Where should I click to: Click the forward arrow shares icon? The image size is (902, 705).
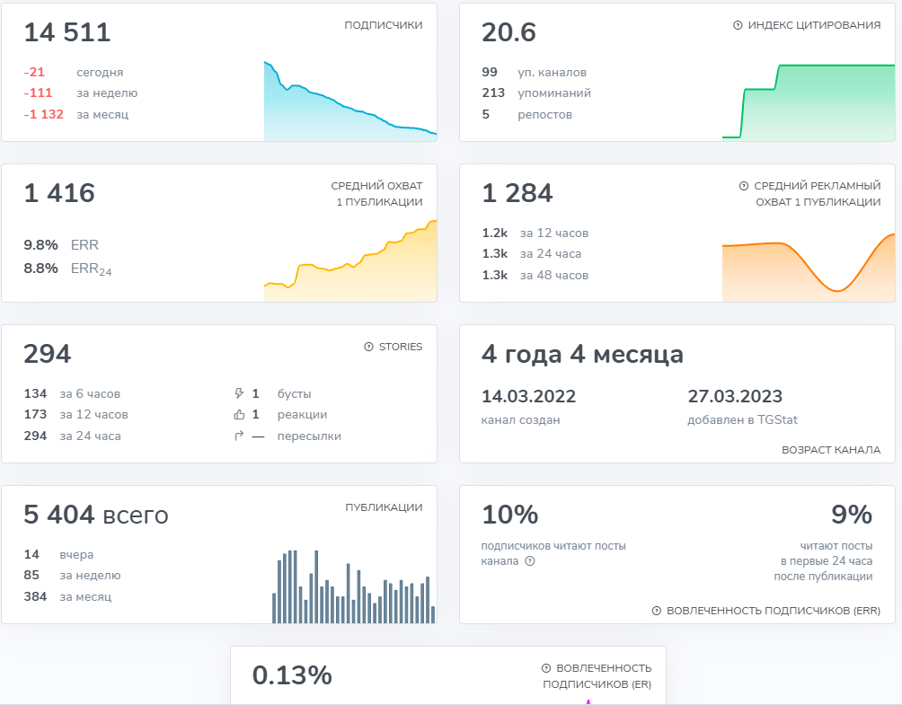pos(239,436)
